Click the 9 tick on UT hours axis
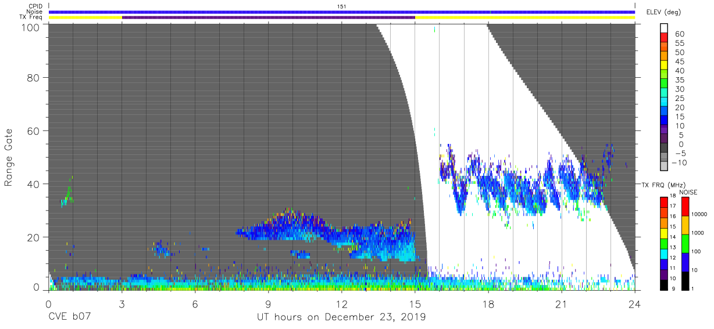The height and width of the screenshot is (329, 714). coord(269,304)
